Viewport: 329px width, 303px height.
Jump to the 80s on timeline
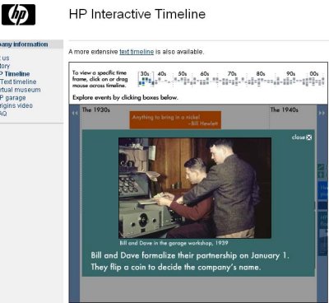(261, 74)
